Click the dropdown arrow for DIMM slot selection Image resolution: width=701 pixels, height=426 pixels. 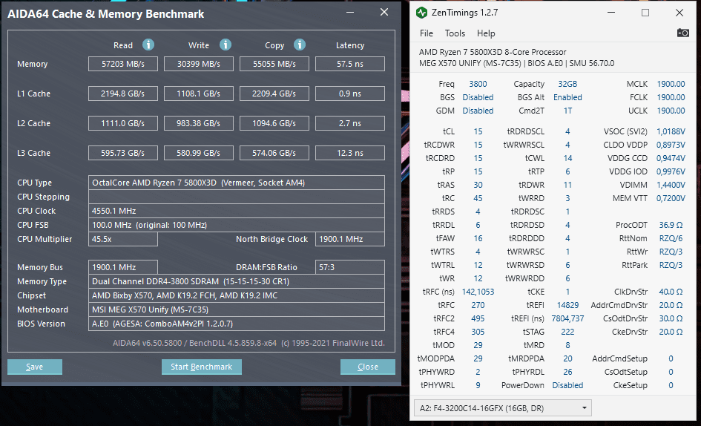[x=584, y=408]
